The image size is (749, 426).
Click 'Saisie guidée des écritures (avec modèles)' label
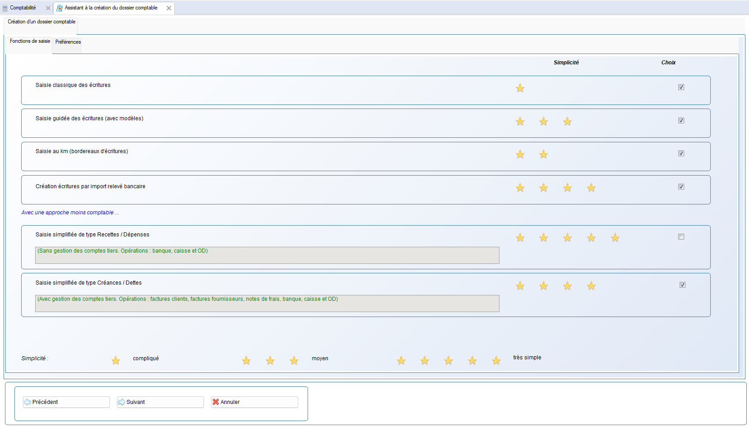click(x=90, y=118)
